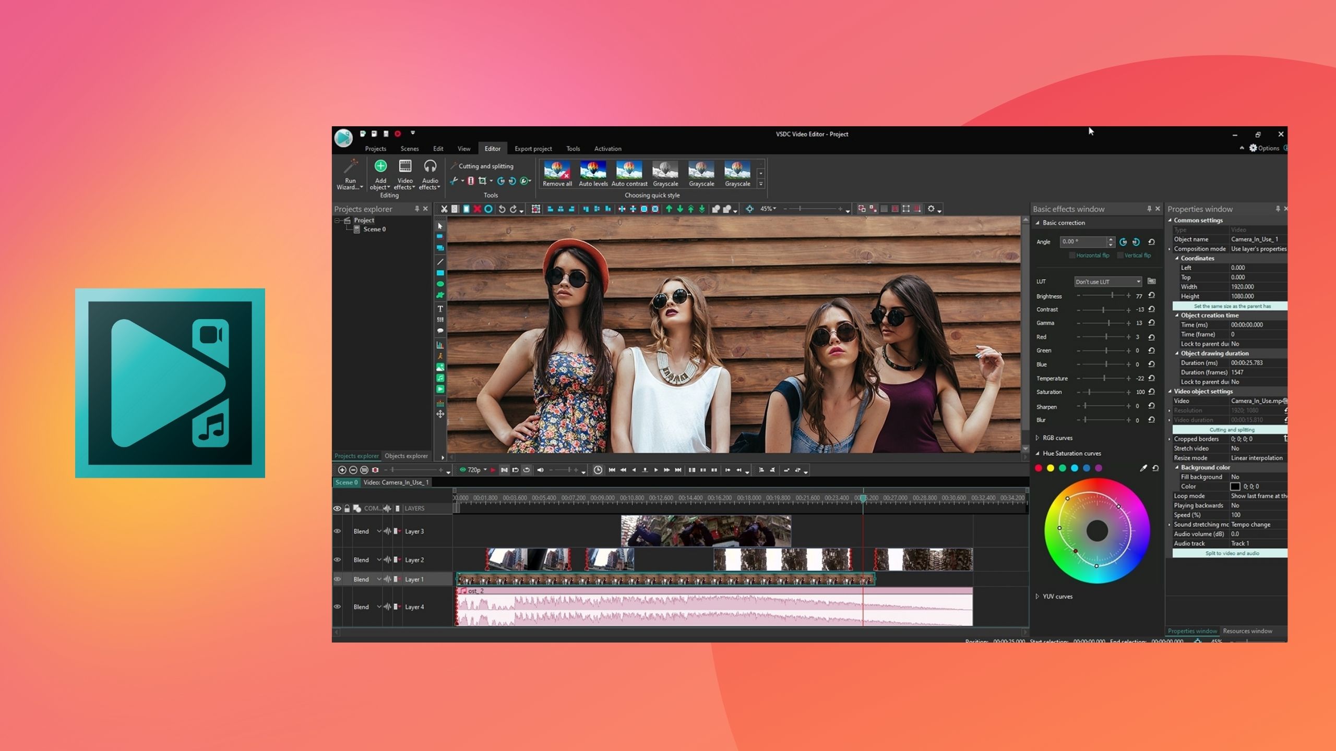Click the eyedropper in Hue Saturation curves

pyautogui.click(x=1143, y=468)
